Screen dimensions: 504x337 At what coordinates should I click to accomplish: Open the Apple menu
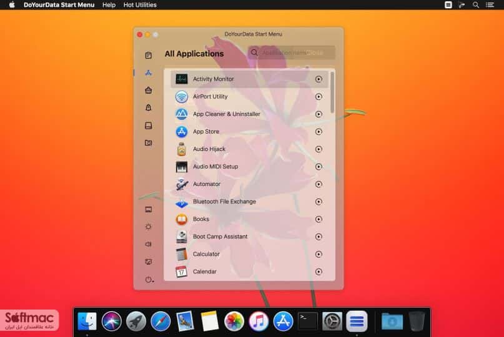pos(12,5)
